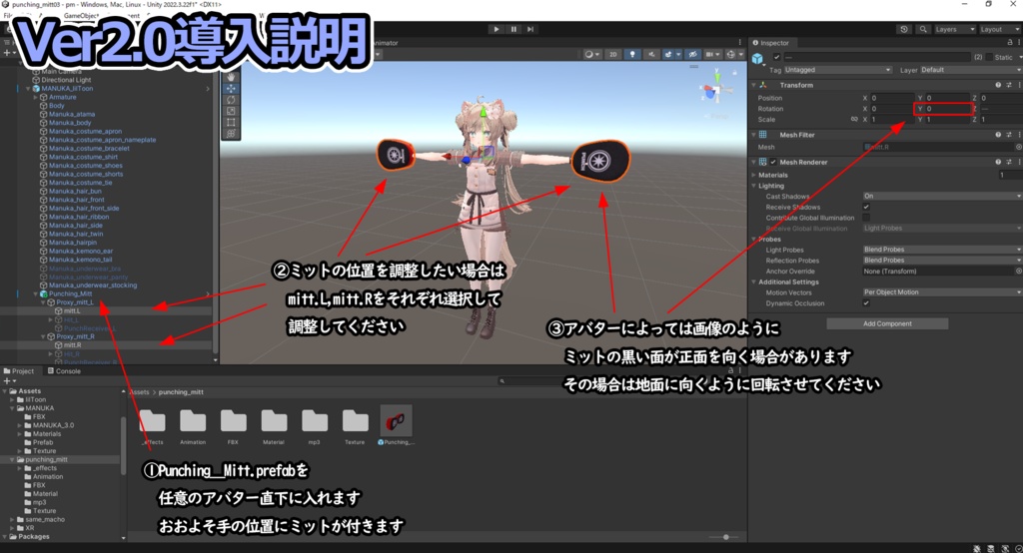The height and width of the screenshot is (553, 1023).
Task: Toggle Receive Shadows checkbox
Action: 866,208
